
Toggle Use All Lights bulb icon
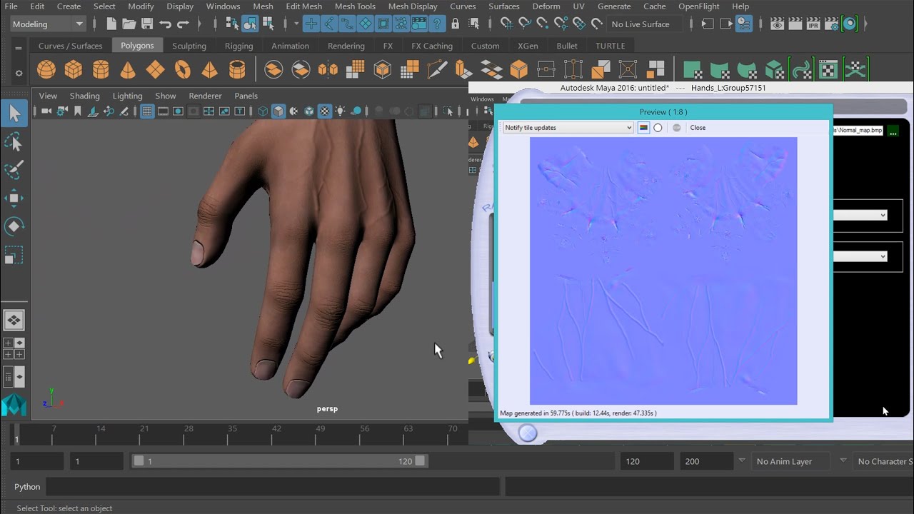pos(341,111)
